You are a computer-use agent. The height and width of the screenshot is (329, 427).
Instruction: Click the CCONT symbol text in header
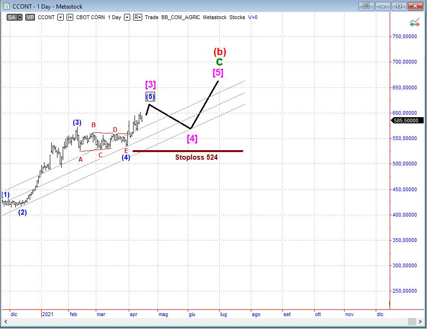coord(46,17)
